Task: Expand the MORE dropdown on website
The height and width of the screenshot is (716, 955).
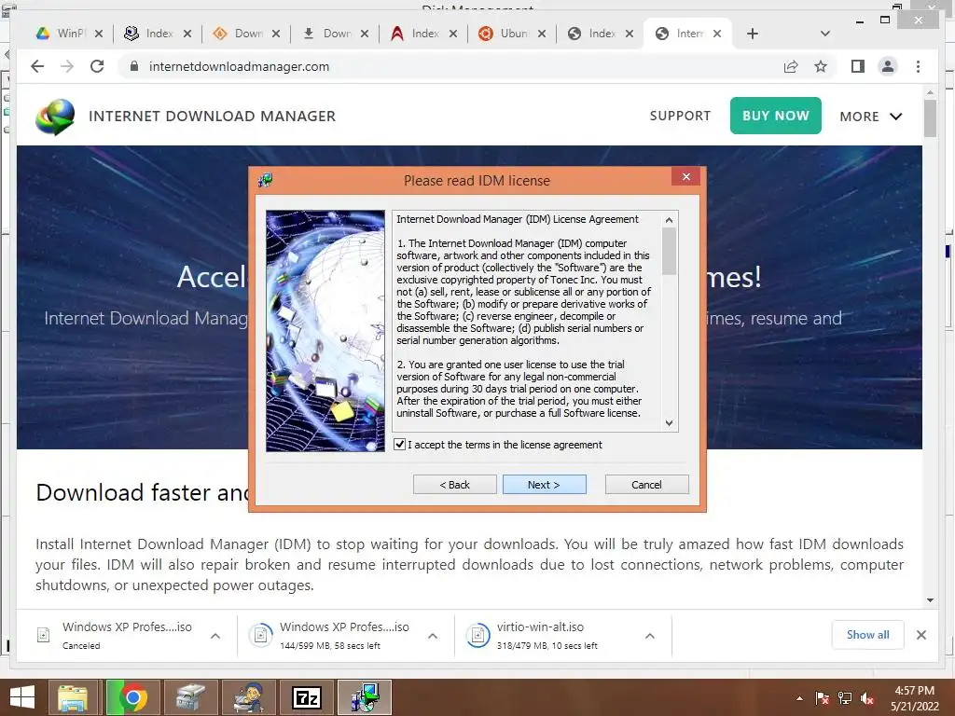Action: click(x=871, y=117)
